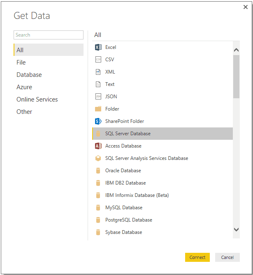Select the Excel connector icon
This screenshot has height=275, width=253.
click(98, 47)
